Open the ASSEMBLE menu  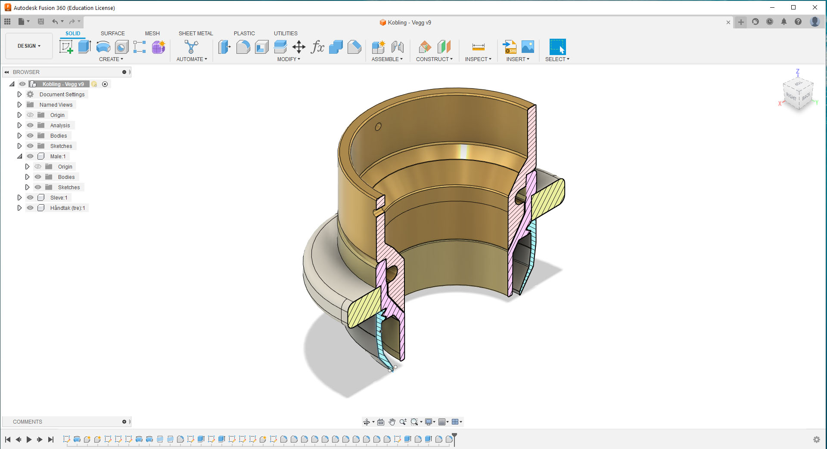pyautogui.click(x=387, y=59)
